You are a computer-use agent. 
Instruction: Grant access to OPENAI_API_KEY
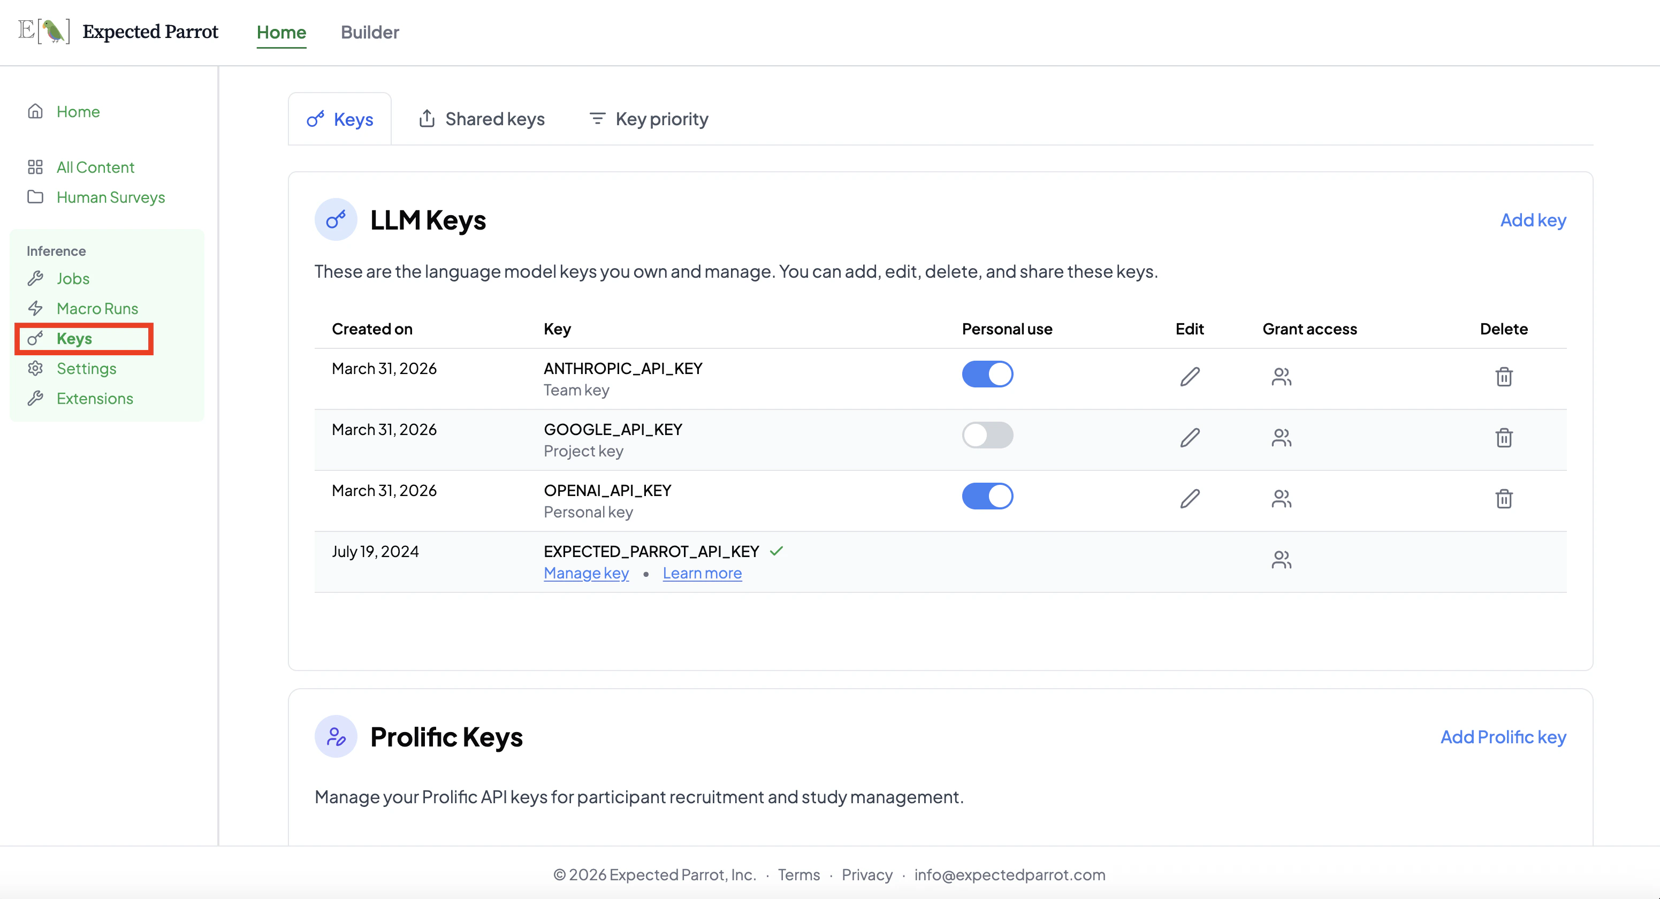tap(1281, 498)
